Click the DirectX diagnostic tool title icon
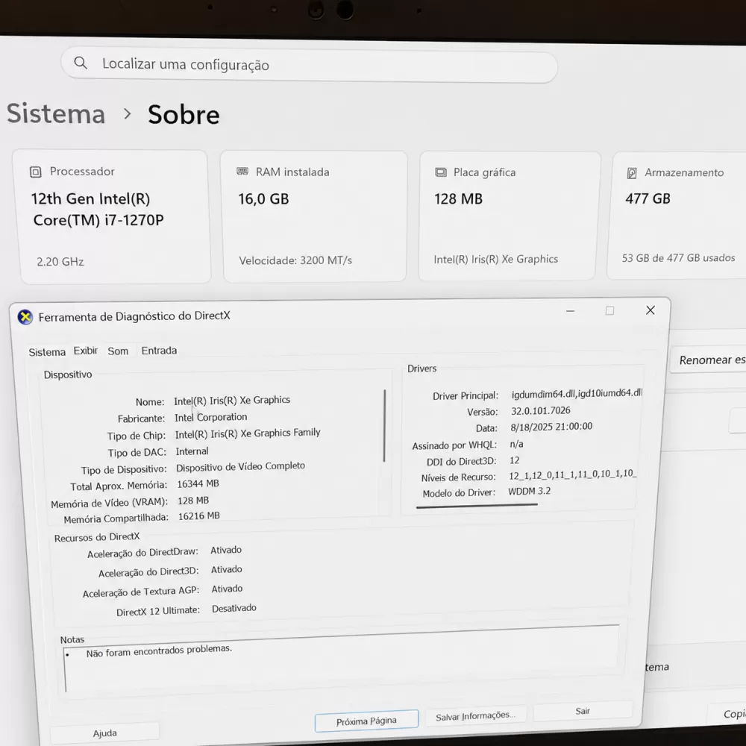Image resolution: width=746 pixels, height=746 pixels. (25, 317)
